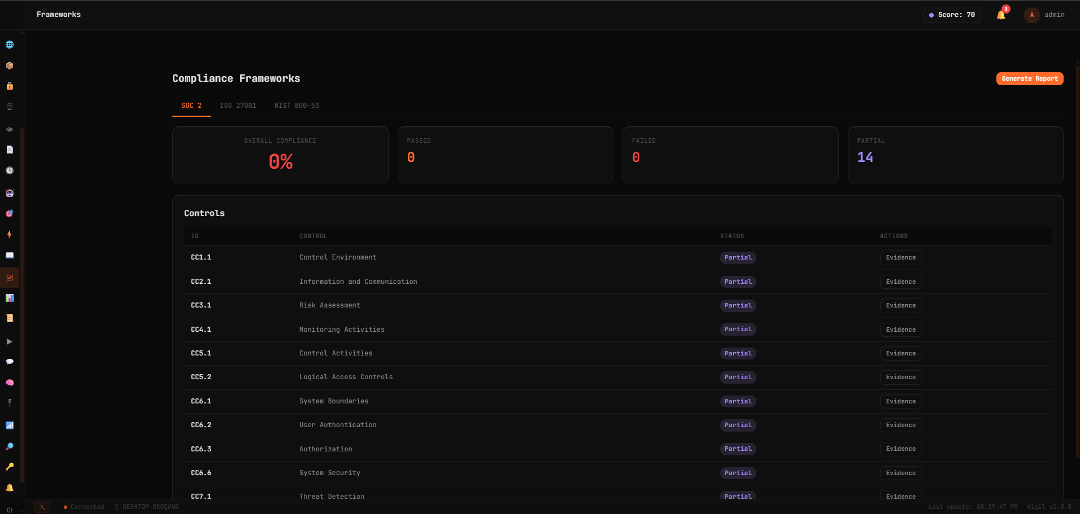Click the Generate Report button
Viewport: 1080px width, 514px height.
coord(1029,79)
